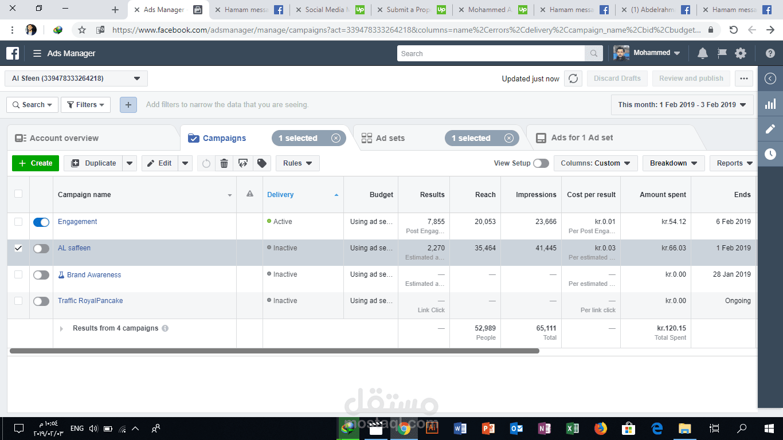Turn on the AL saffeen campaign switch

point(41,249)
